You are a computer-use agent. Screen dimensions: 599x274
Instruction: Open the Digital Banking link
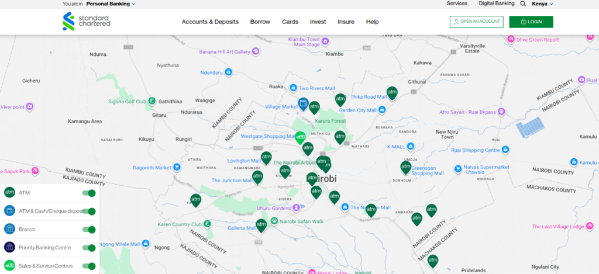(x=495, y=4)
